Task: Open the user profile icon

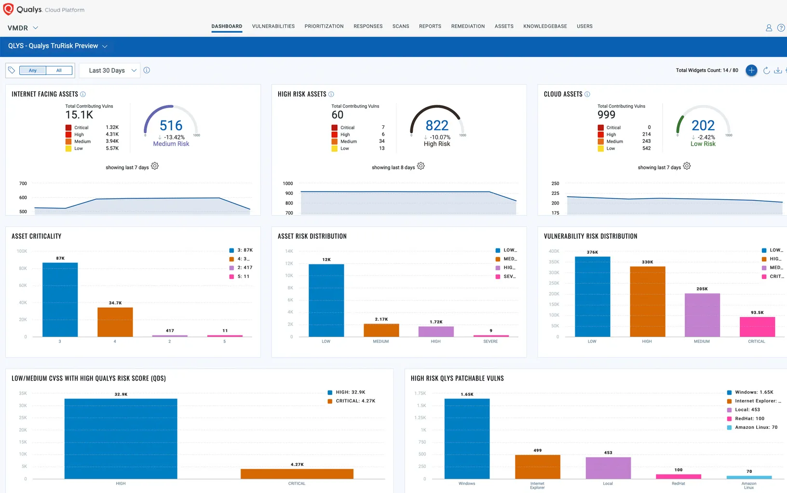Action: 769,28
